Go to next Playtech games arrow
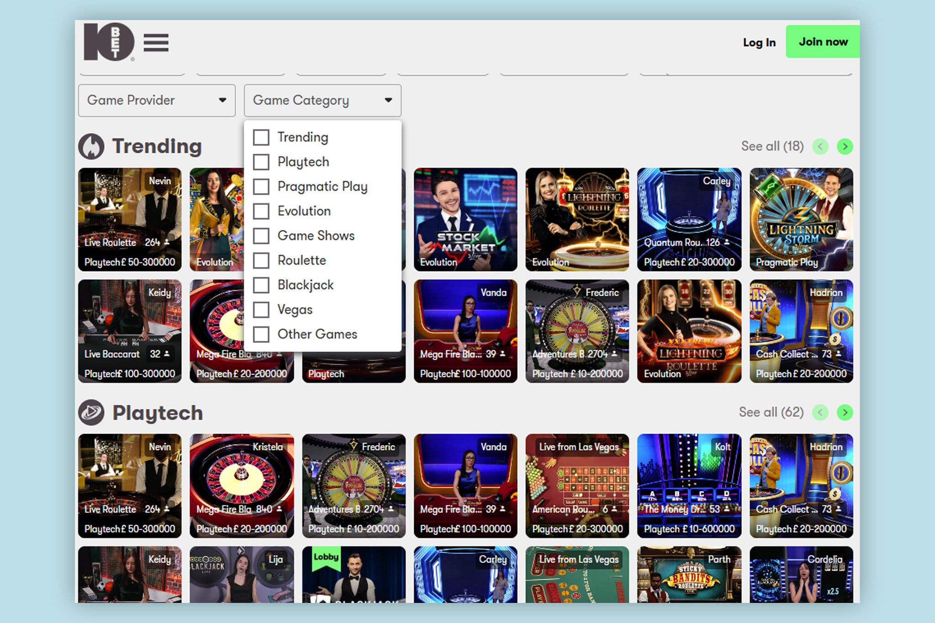This screenshot has height=623, width=935. pyautogui.click(x=845, y=413)
